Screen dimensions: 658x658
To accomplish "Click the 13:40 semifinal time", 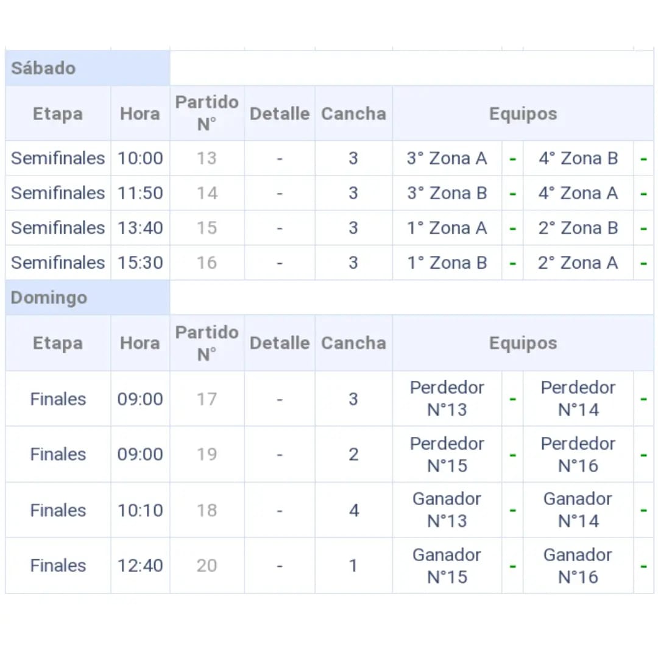I will tap(140, 228).
